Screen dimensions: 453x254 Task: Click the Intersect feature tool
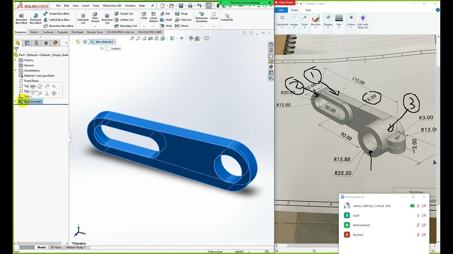(x=183, y=20)
